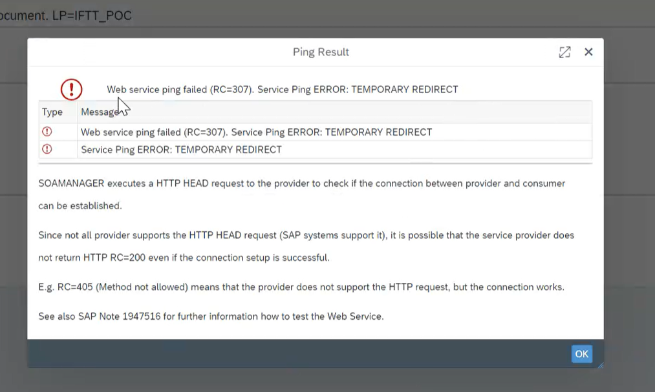Click the large red error icon above the table
Image resolution: width=655 pixels, height=392 pixels.
tap(71, 89)
